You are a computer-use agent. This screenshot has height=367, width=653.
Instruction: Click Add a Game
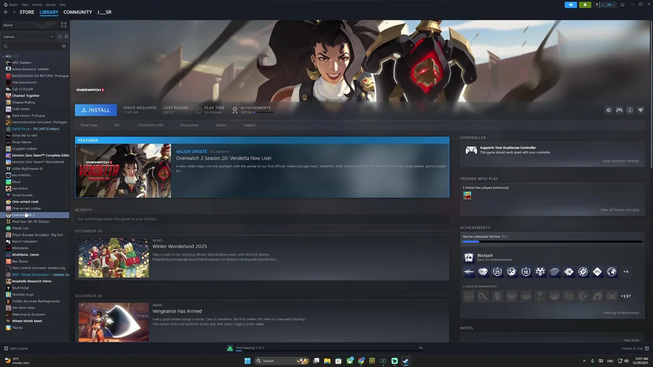[x=16, y=349]
